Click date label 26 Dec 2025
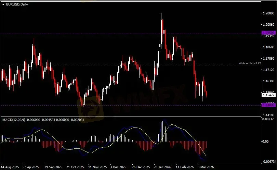This screenshot has height=170, width=277. [x=141, y=167]
